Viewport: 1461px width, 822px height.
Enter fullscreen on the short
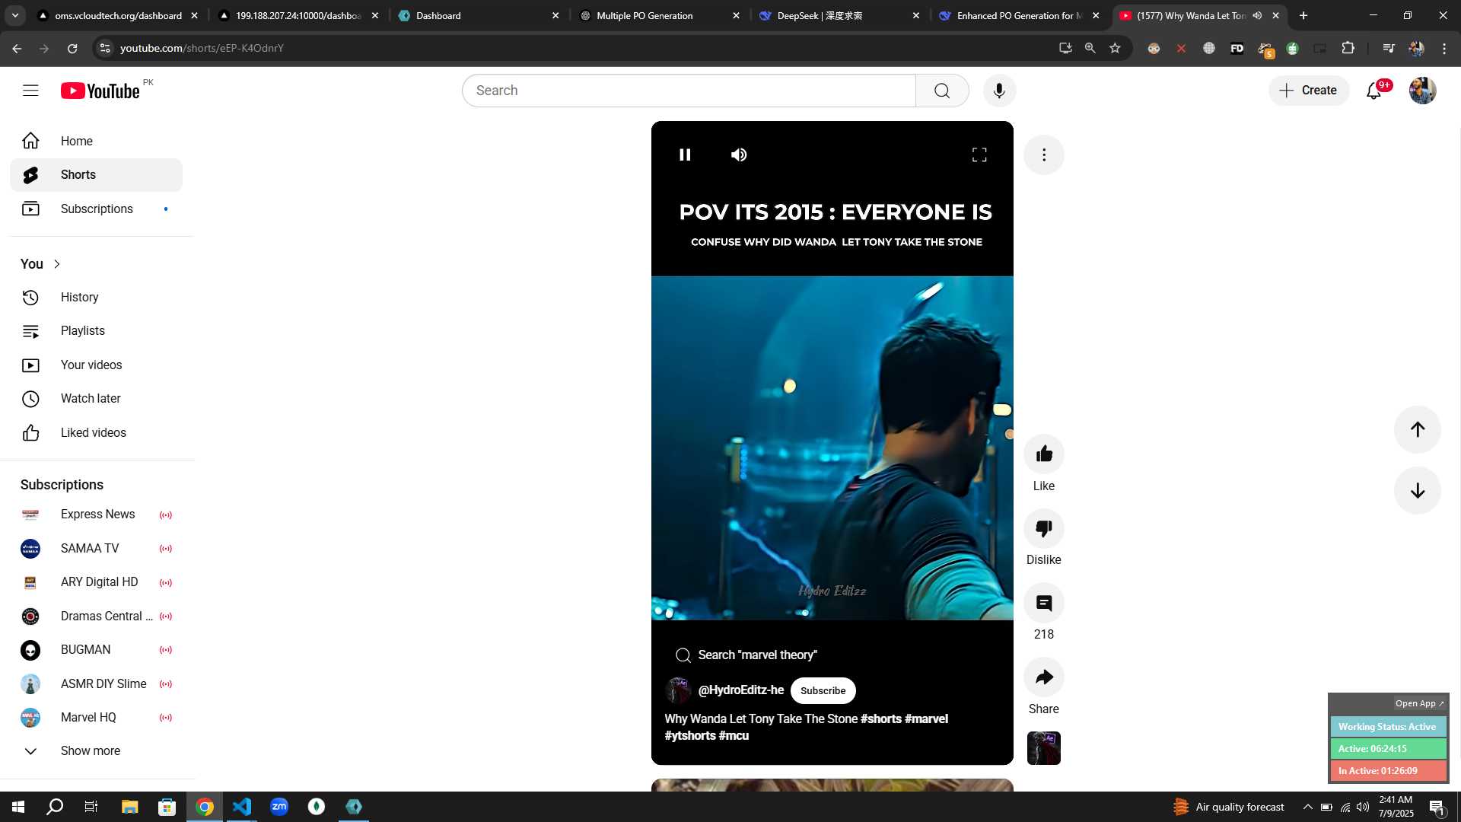point(979,155)
